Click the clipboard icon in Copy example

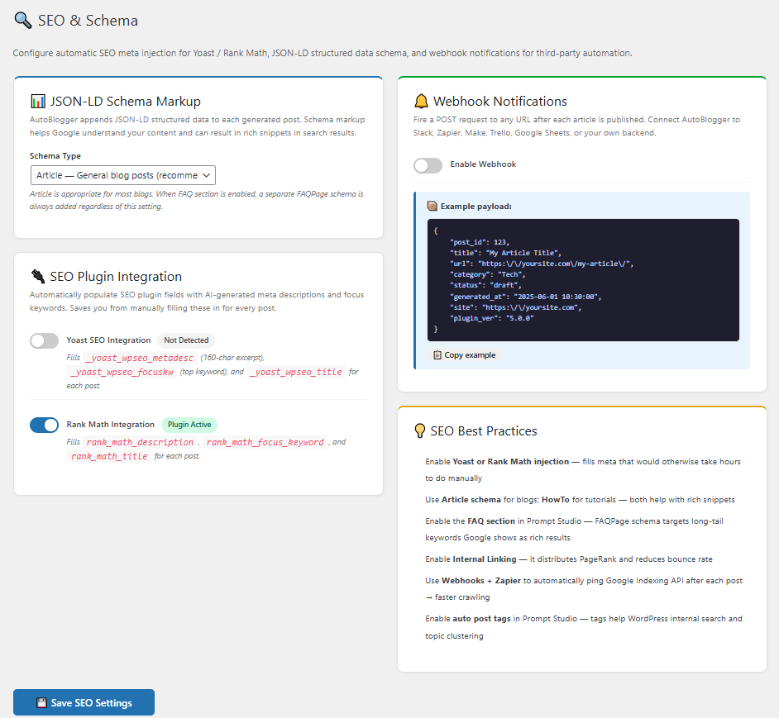[x=437, y=355]
